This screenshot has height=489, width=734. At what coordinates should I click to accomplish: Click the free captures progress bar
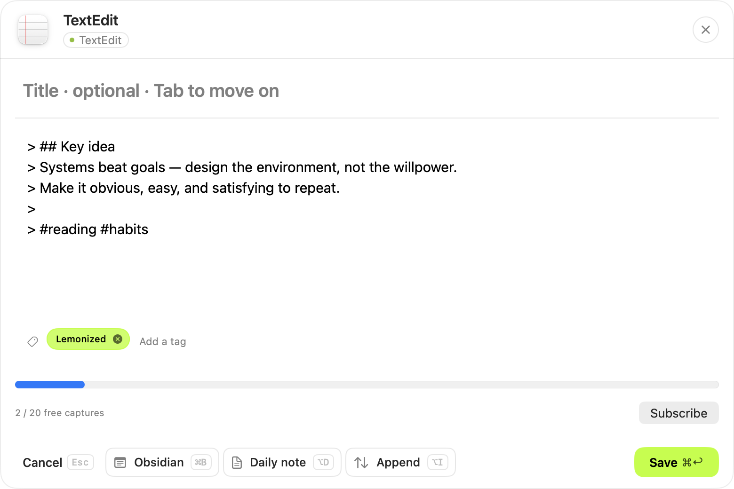pyautogui.click(x=367, y=385)
